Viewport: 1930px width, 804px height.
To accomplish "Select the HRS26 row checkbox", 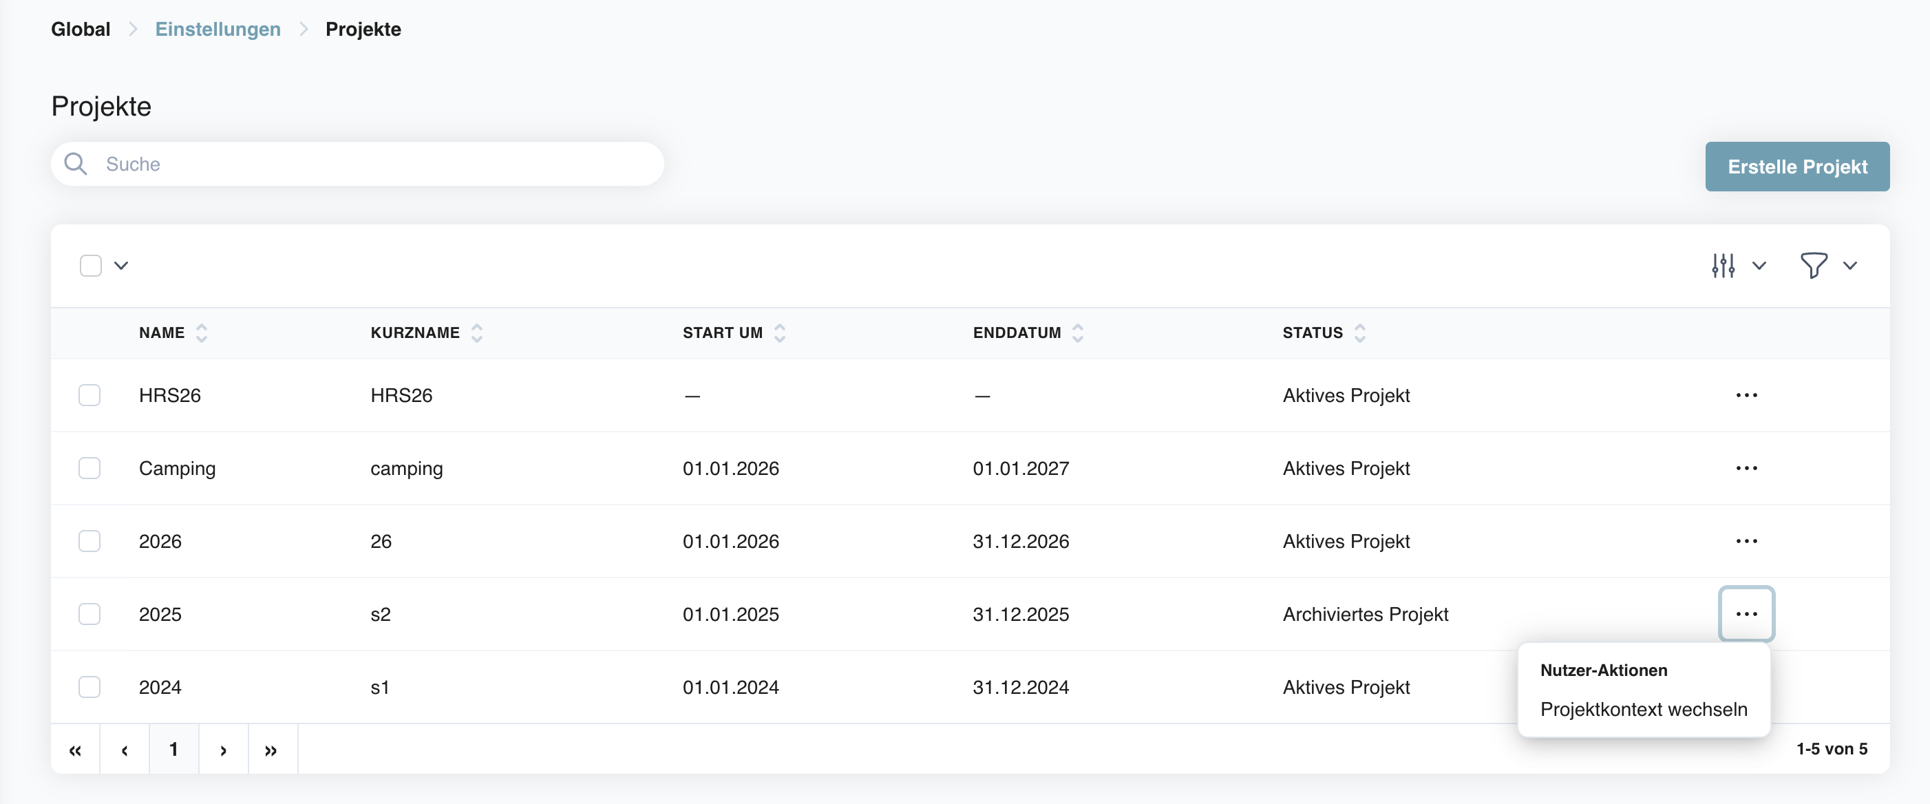I will coord(90,395).
